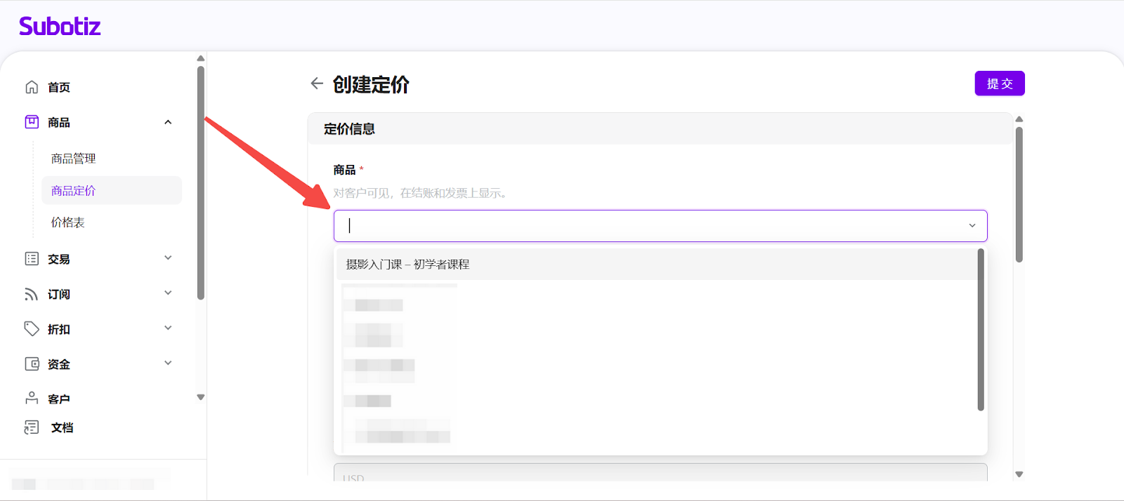The width and height of the screenshot is (1124, 501).
Task: Select 摄影入门课 – 初学者课程 option
Action: click(407, 265)
